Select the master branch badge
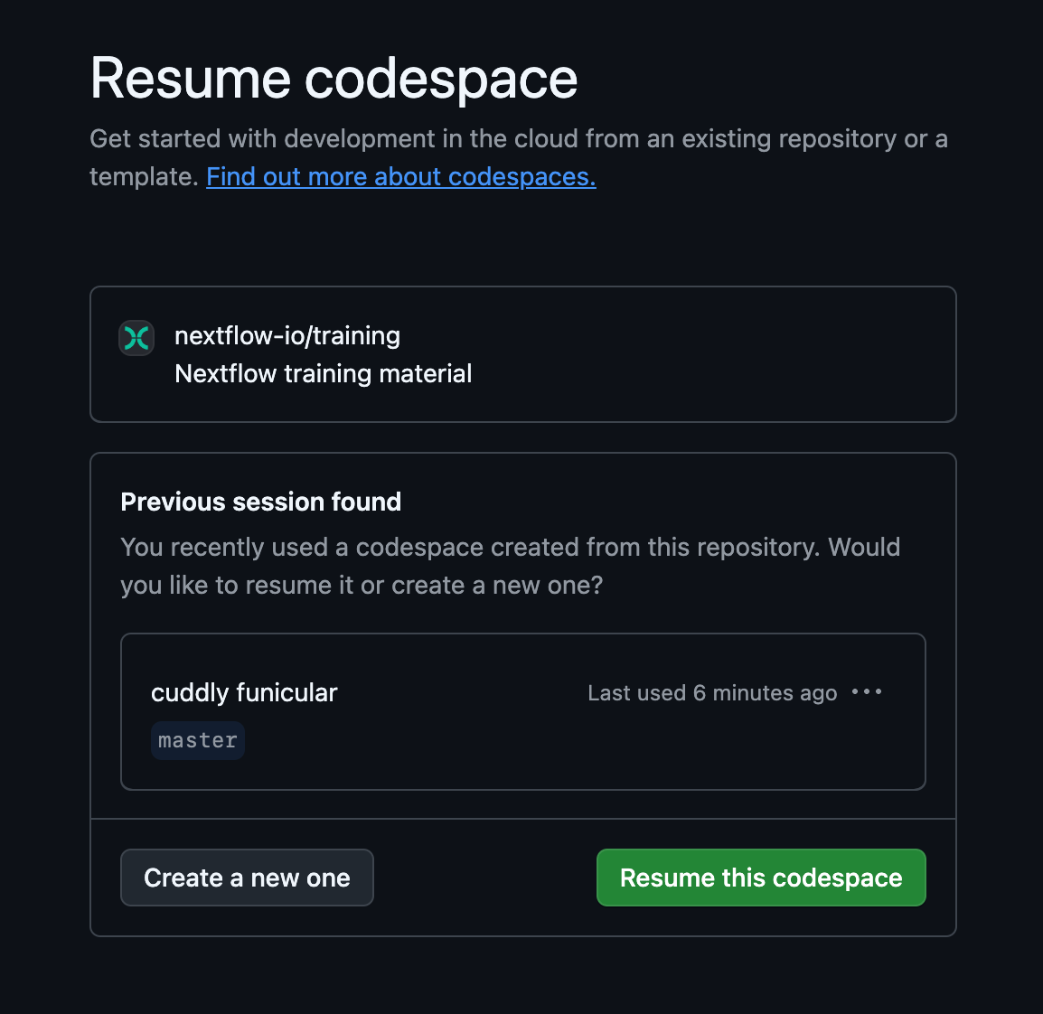This screenshot has width=1043, height=1014. [x=197, y=739]
